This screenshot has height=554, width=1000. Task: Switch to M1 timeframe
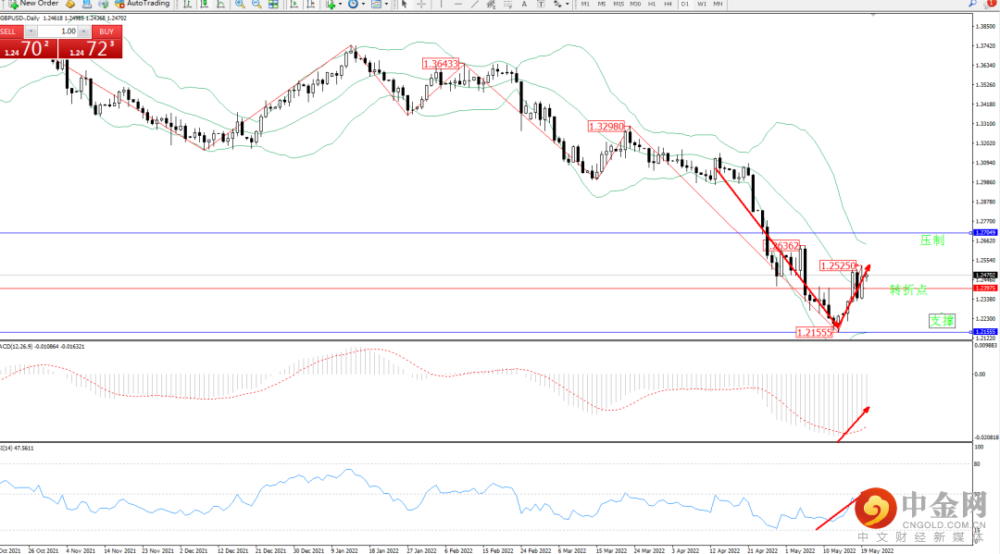585,4
